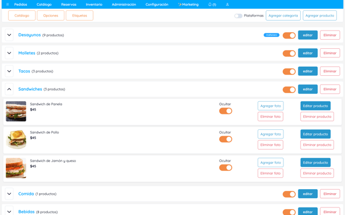The image size is (345, 215).
Task: Open the Catálogo menu in top bar
Action: pos(44,5)
